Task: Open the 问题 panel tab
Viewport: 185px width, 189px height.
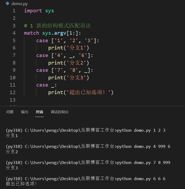Action: point(10,112)
